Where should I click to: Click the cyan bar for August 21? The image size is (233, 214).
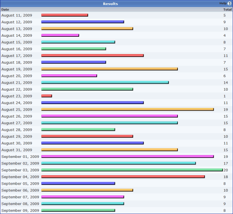coord(105,82)
